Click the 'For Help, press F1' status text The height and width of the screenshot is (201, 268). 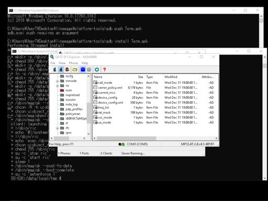tap(61, 144)
